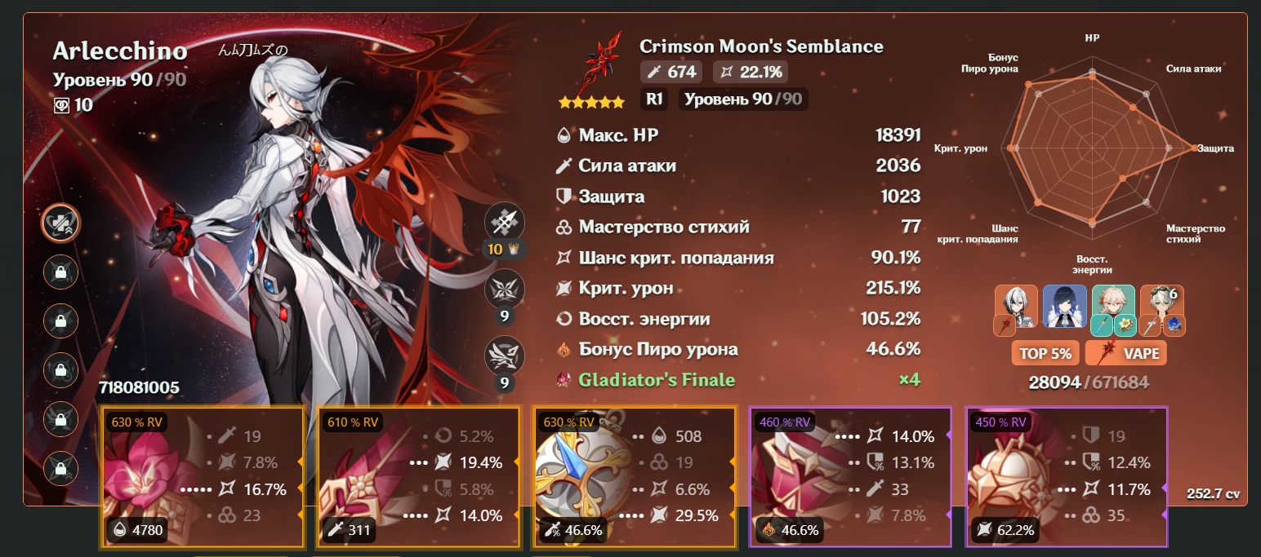Open the flower artifact card 630% RV
The image size is (1261, 557).
point(202,476)
